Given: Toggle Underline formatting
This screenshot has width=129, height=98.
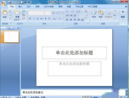Looking at the screenshot, I should 38,19.
